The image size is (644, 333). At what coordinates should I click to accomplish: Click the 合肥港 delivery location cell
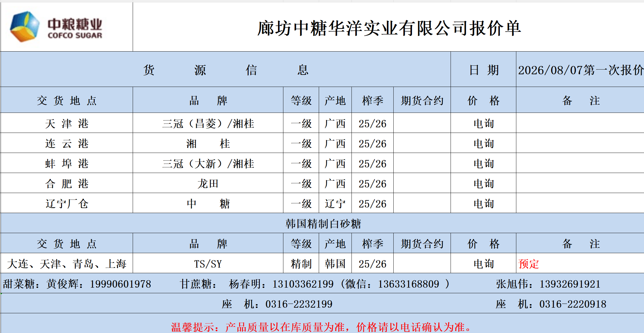(67, 183)
